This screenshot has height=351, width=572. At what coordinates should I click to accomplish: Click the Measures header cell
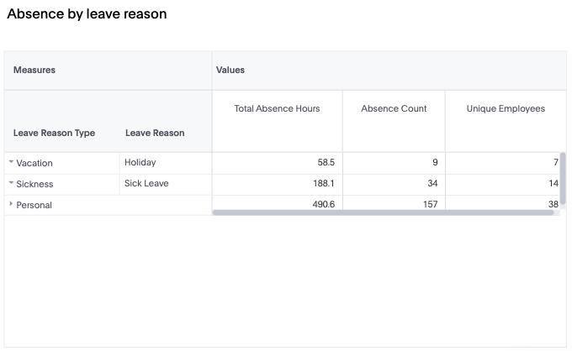[34, 70]
